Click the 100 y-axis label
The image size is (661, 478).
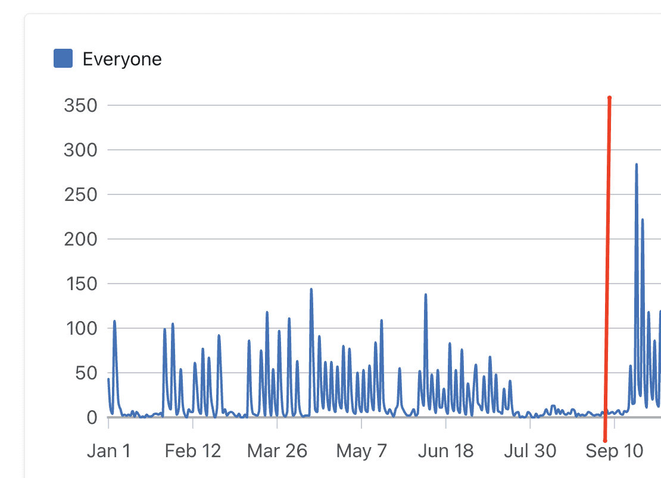coord(82,328)
